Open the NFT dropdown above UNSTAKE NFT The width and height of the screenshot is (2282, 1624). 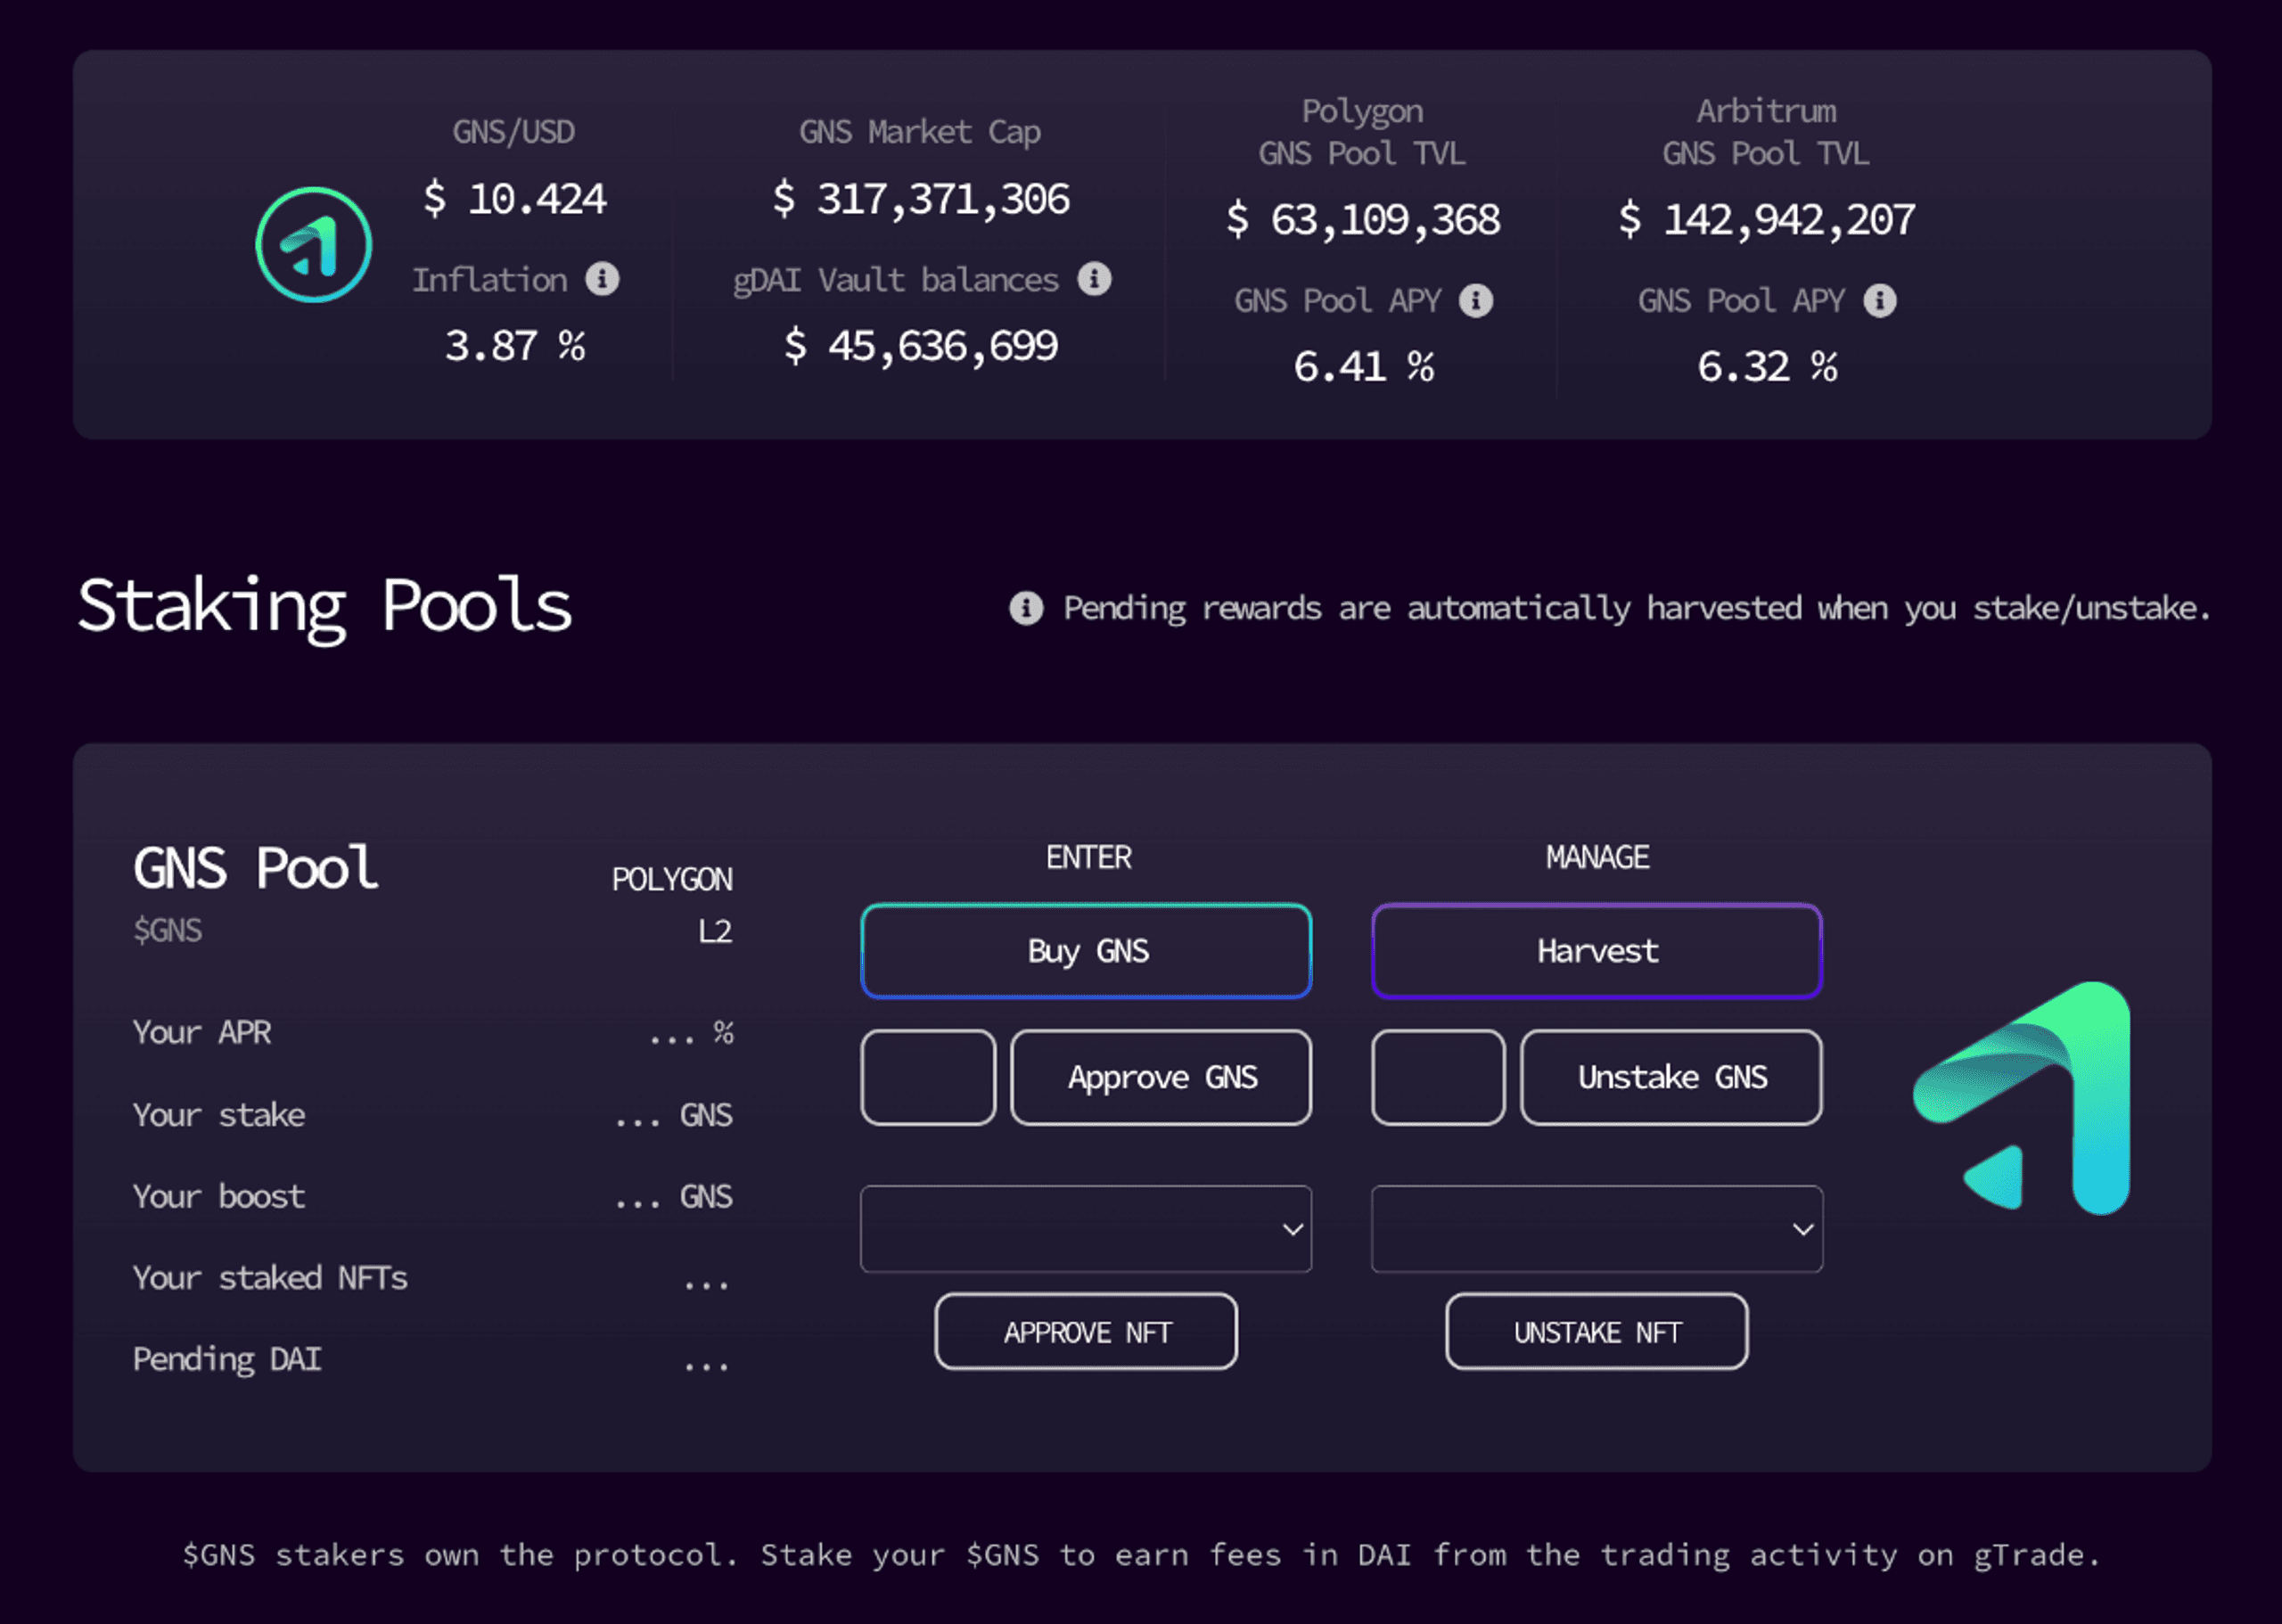1597,1229
